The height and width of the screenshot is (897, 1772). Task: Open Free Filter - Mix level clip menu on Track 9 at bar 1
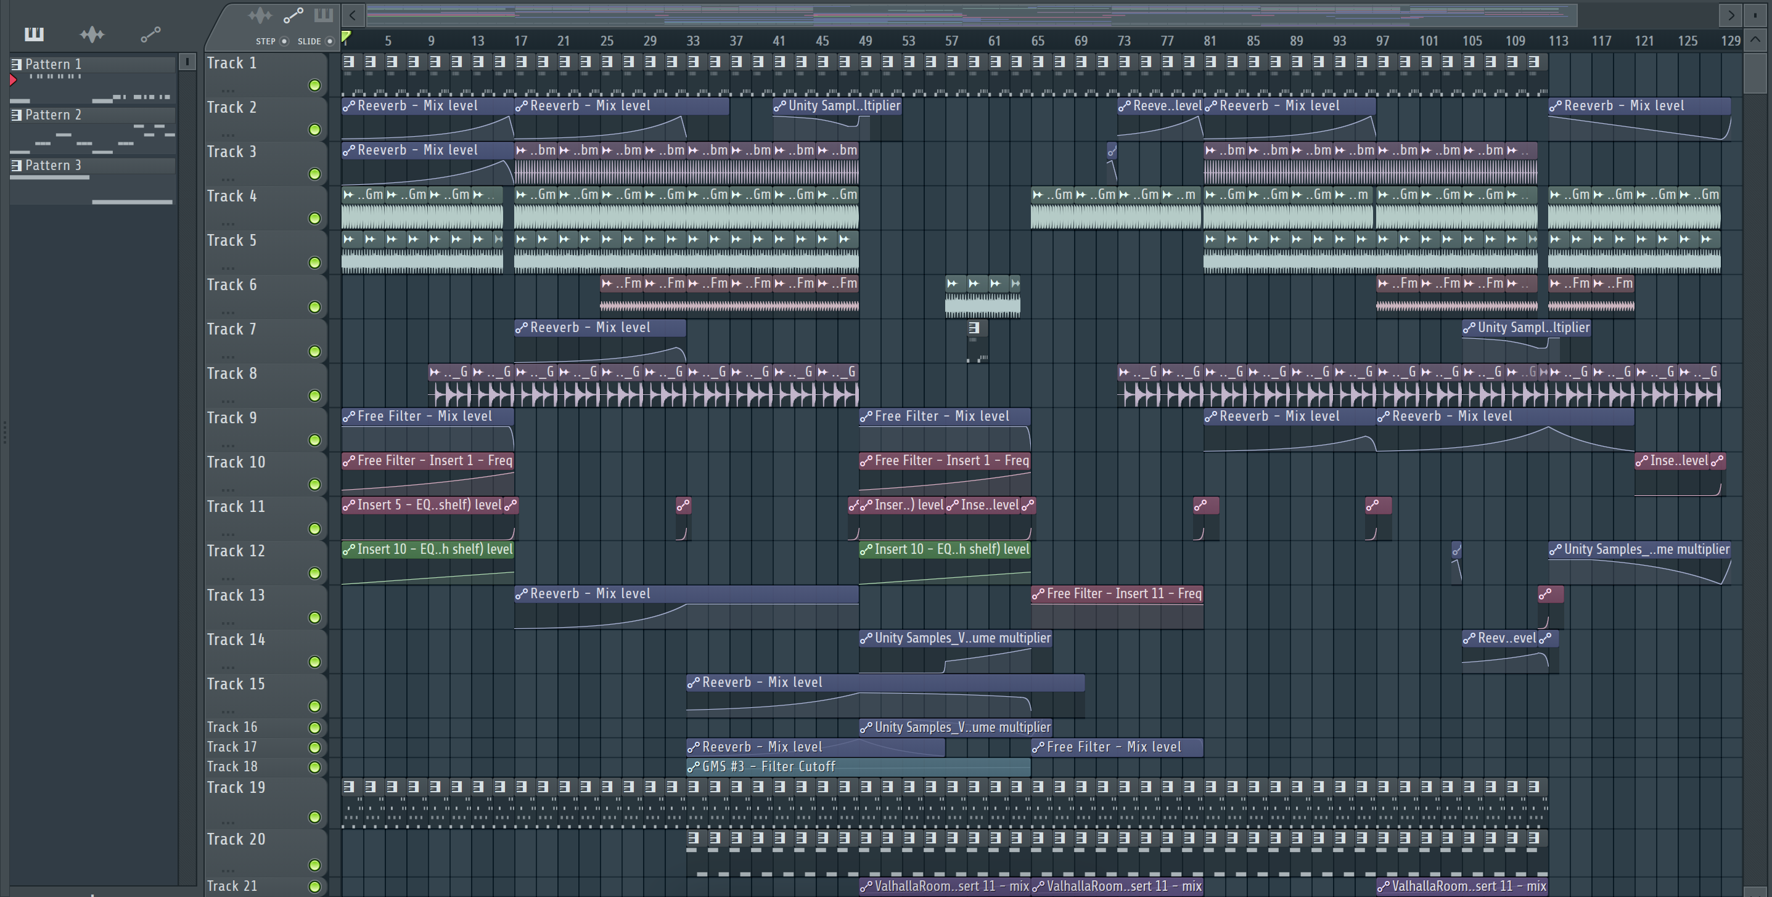tap(349, 416)
